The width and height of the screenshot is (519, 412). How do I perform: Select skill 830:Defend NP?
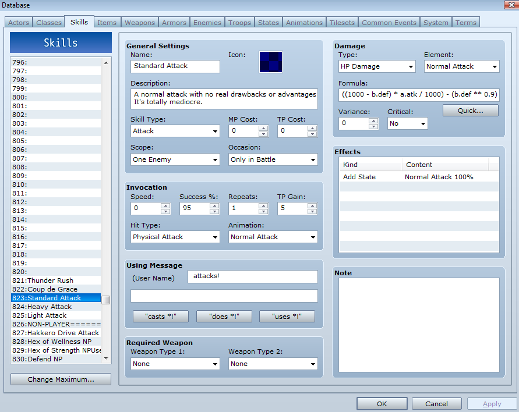pyautogui.click(x=56, y=359)
